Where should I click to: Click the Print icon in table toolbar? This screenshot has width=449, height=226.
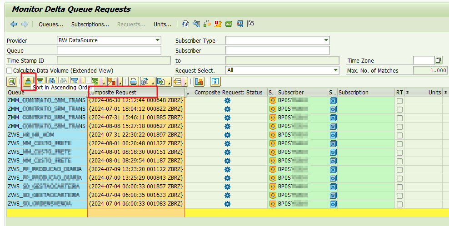(134, 82)
